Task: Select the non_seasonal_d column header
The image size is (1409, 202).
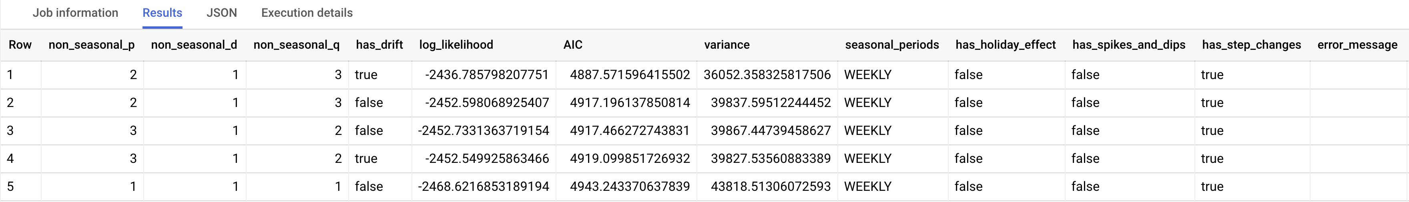Action: tap(194, 45)
